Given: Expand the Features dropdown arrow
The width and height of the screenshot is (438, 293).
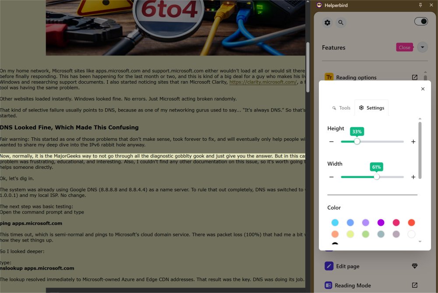Looking at the screenshot, I should click(422, 47).
